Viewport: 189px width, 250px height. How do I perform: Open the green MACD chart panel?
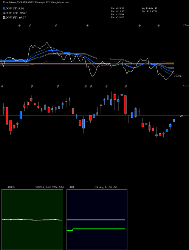pyautogui.click(x=32, y=220)
